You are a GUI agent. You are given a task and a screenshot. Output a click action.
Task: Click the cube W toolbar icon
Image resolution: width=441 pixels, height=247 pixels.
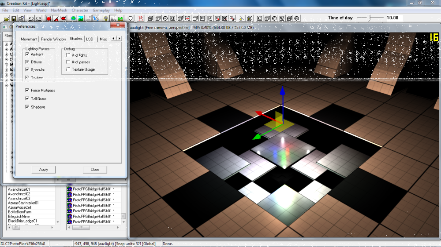(289, 18)
